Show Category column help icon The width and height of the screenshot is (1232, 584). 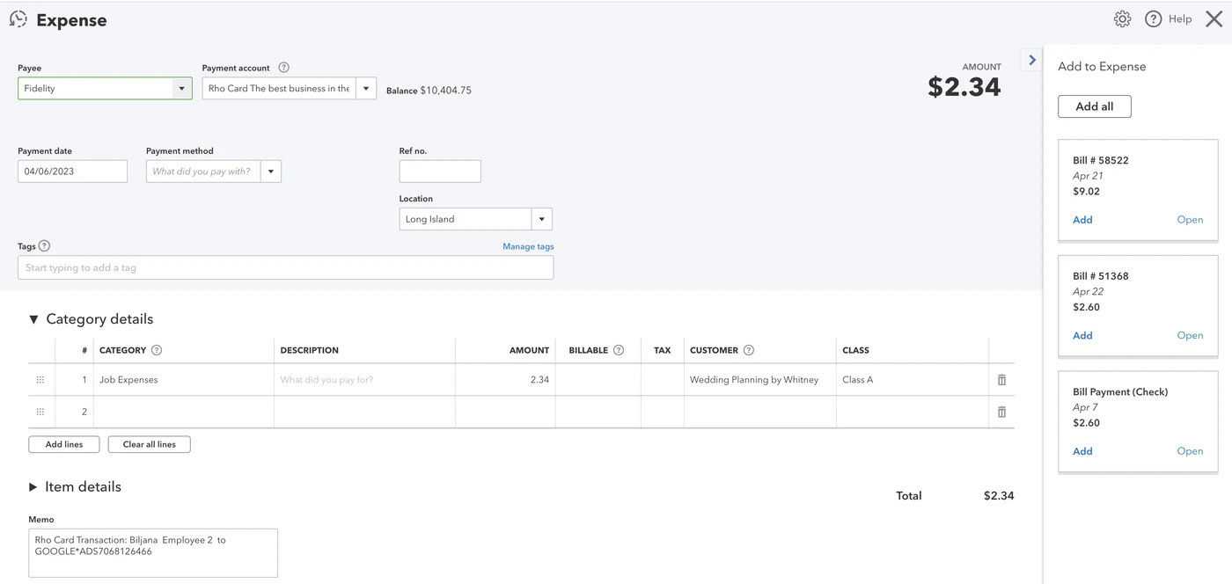coord(157,350)
